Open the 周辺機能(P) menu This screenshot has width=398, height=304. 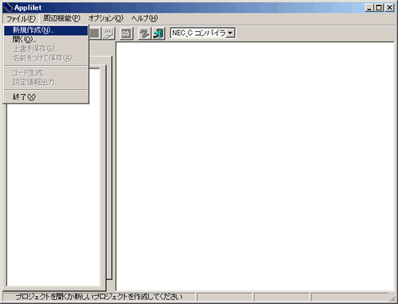pyautogui.click(x=61, y=18)
